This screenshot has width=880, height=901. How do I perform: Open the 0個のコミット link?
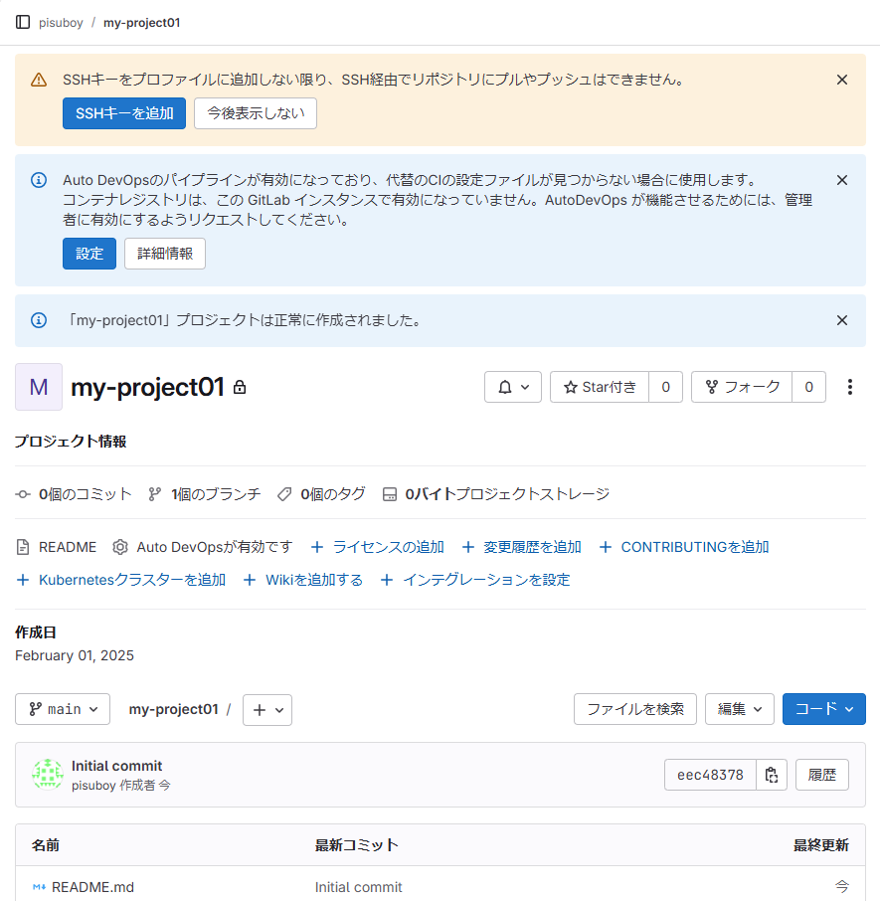tap(74, 494)
